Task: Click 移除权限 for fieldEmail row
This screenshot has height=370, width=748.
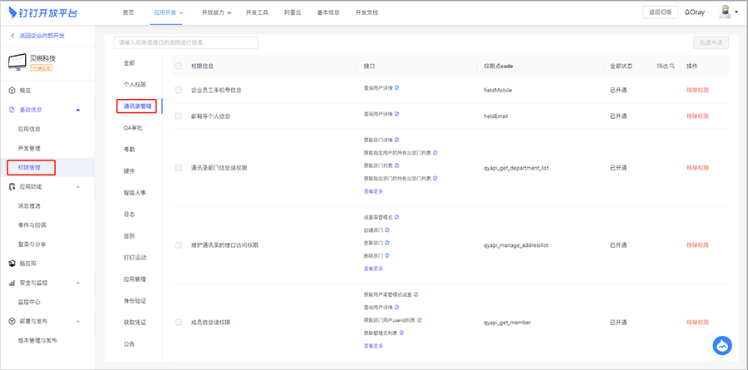Action: click(x=697, y=116)
